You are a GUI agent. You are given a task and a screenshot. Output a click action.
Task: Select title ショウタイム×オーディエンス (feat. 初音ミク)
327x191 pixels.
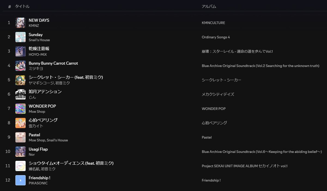tap(71, 163)
